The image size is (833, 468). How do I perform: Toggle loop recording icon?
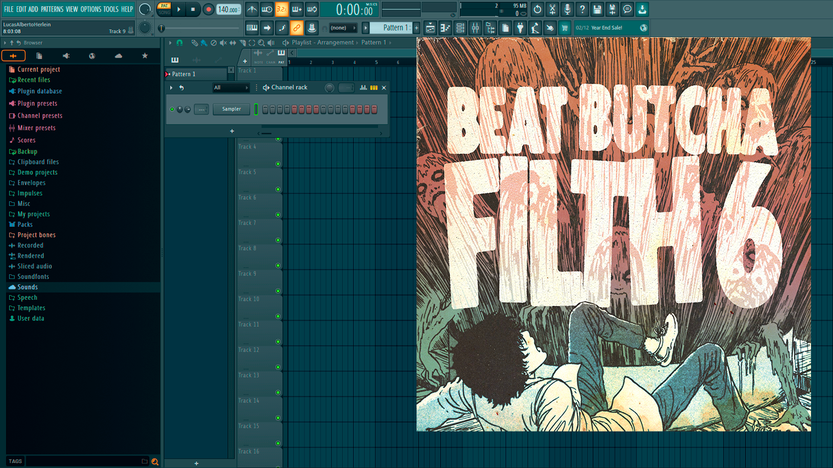(x=312, y=9)
